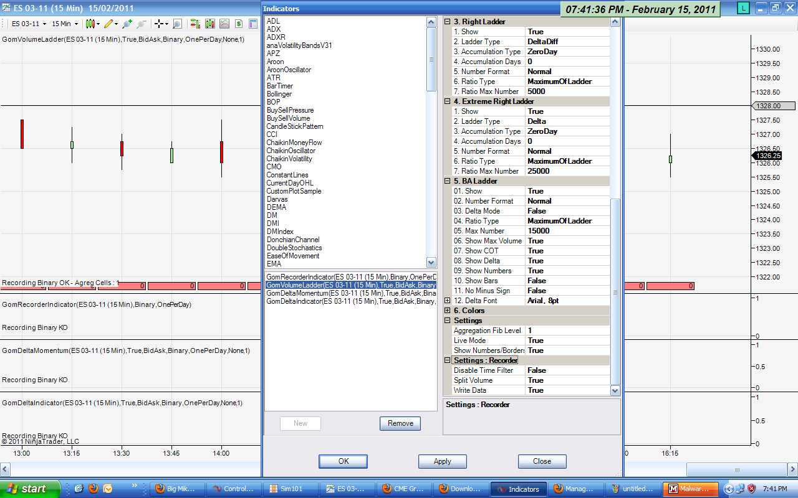Open the Chart Trader toolbar icon
The height and width of the screenshot is (498, 798).
point(195,24)
